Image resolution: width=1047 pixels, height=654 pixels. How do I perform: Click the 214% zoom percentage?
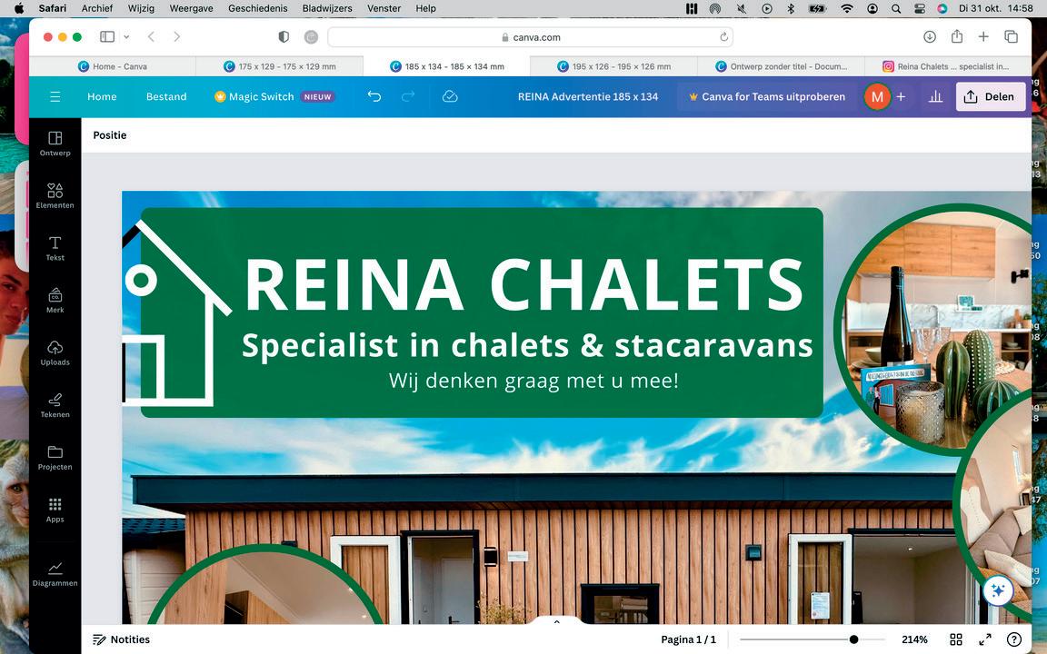pos(914,639)
